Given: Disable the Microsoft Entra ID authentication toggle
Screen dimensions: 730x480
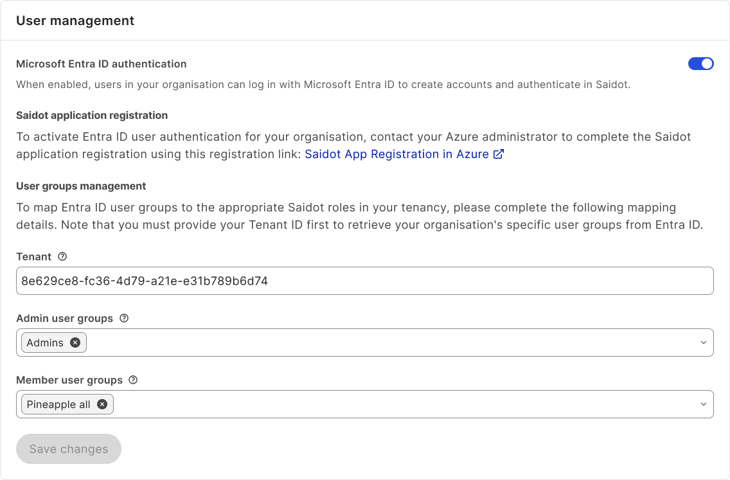Looking at the screenshot, I should click(x=700, y=64).
